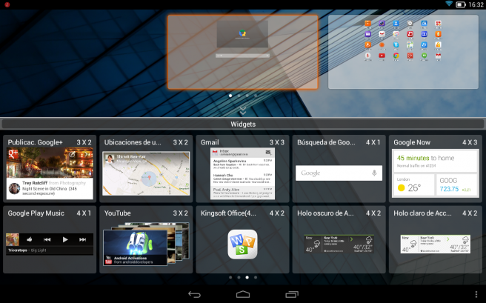Screen dimensions: 486x303
Task: Tap the purple camera icon in the home screen preview
Action: pos(382,23)
